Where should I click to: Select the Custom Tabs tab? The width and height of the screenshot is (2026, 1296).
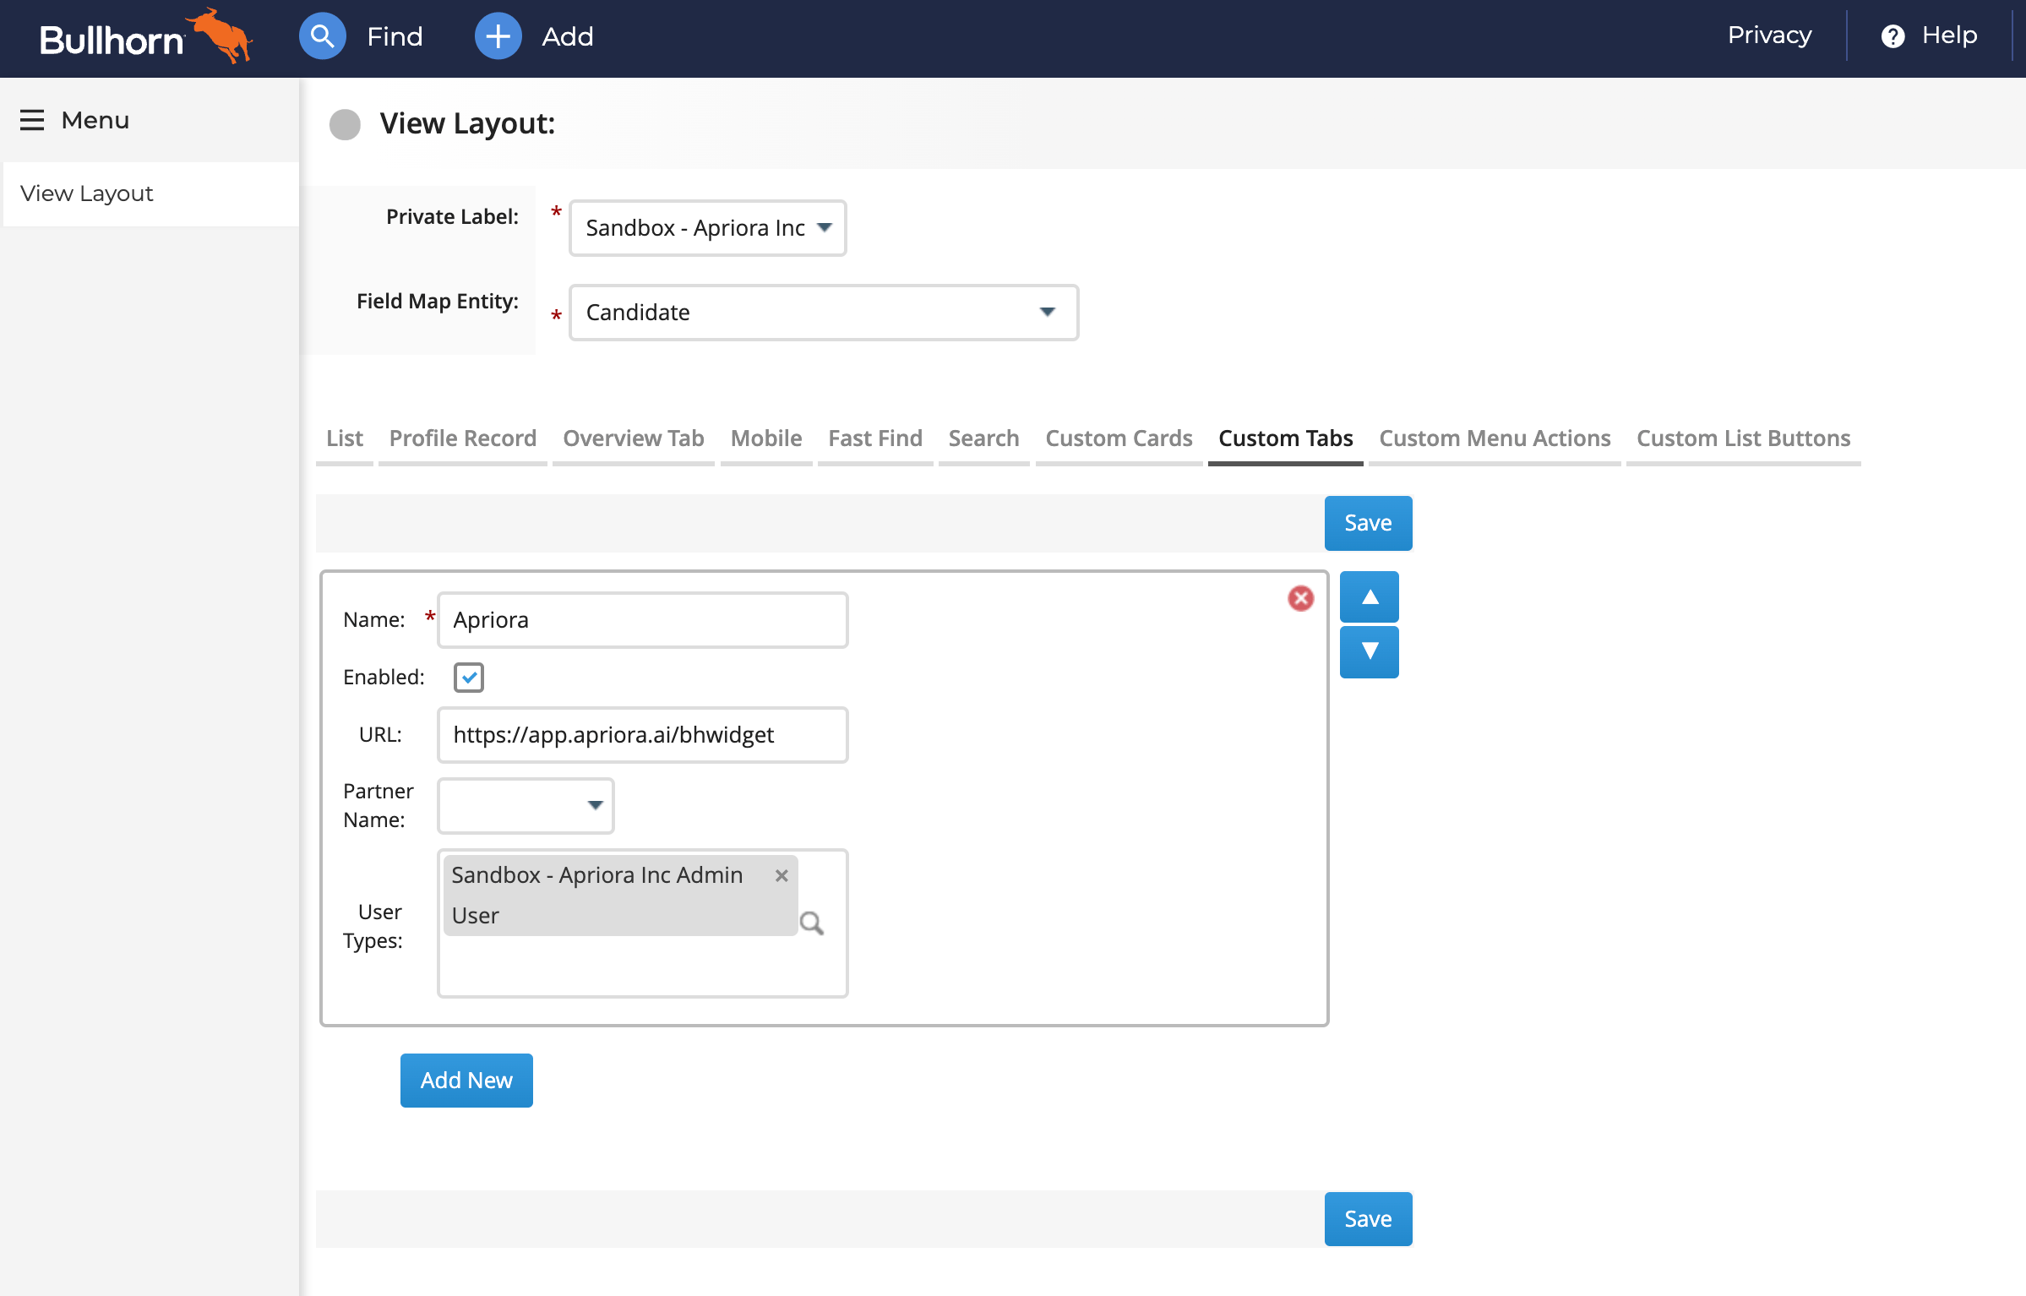coord(1285,438)
